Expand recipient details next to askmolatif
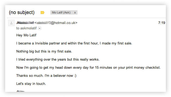This screenshot has width=171, height=97. (40, 28)
